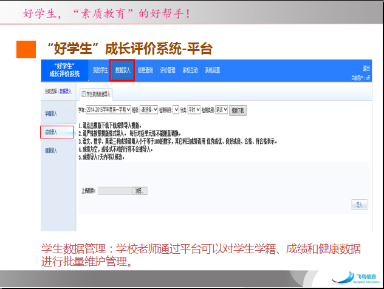Select the 数据录入 menu item
The height and width of the screenshot is (289, 384).
pos(122,70)
